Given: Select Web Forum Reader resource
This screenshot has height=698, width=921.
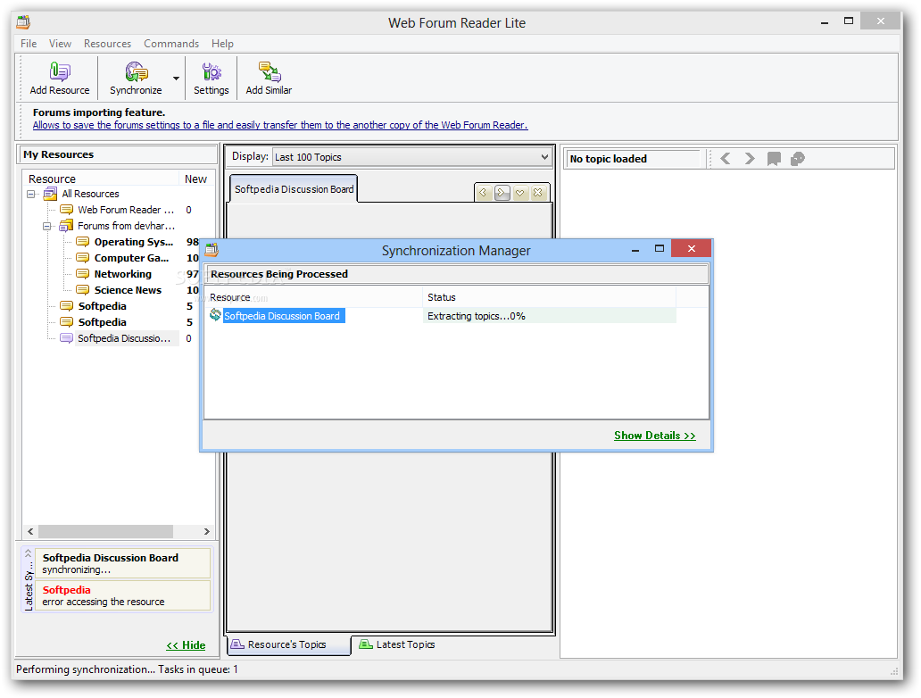Looking at the screenshot, I should click(126, 210).
